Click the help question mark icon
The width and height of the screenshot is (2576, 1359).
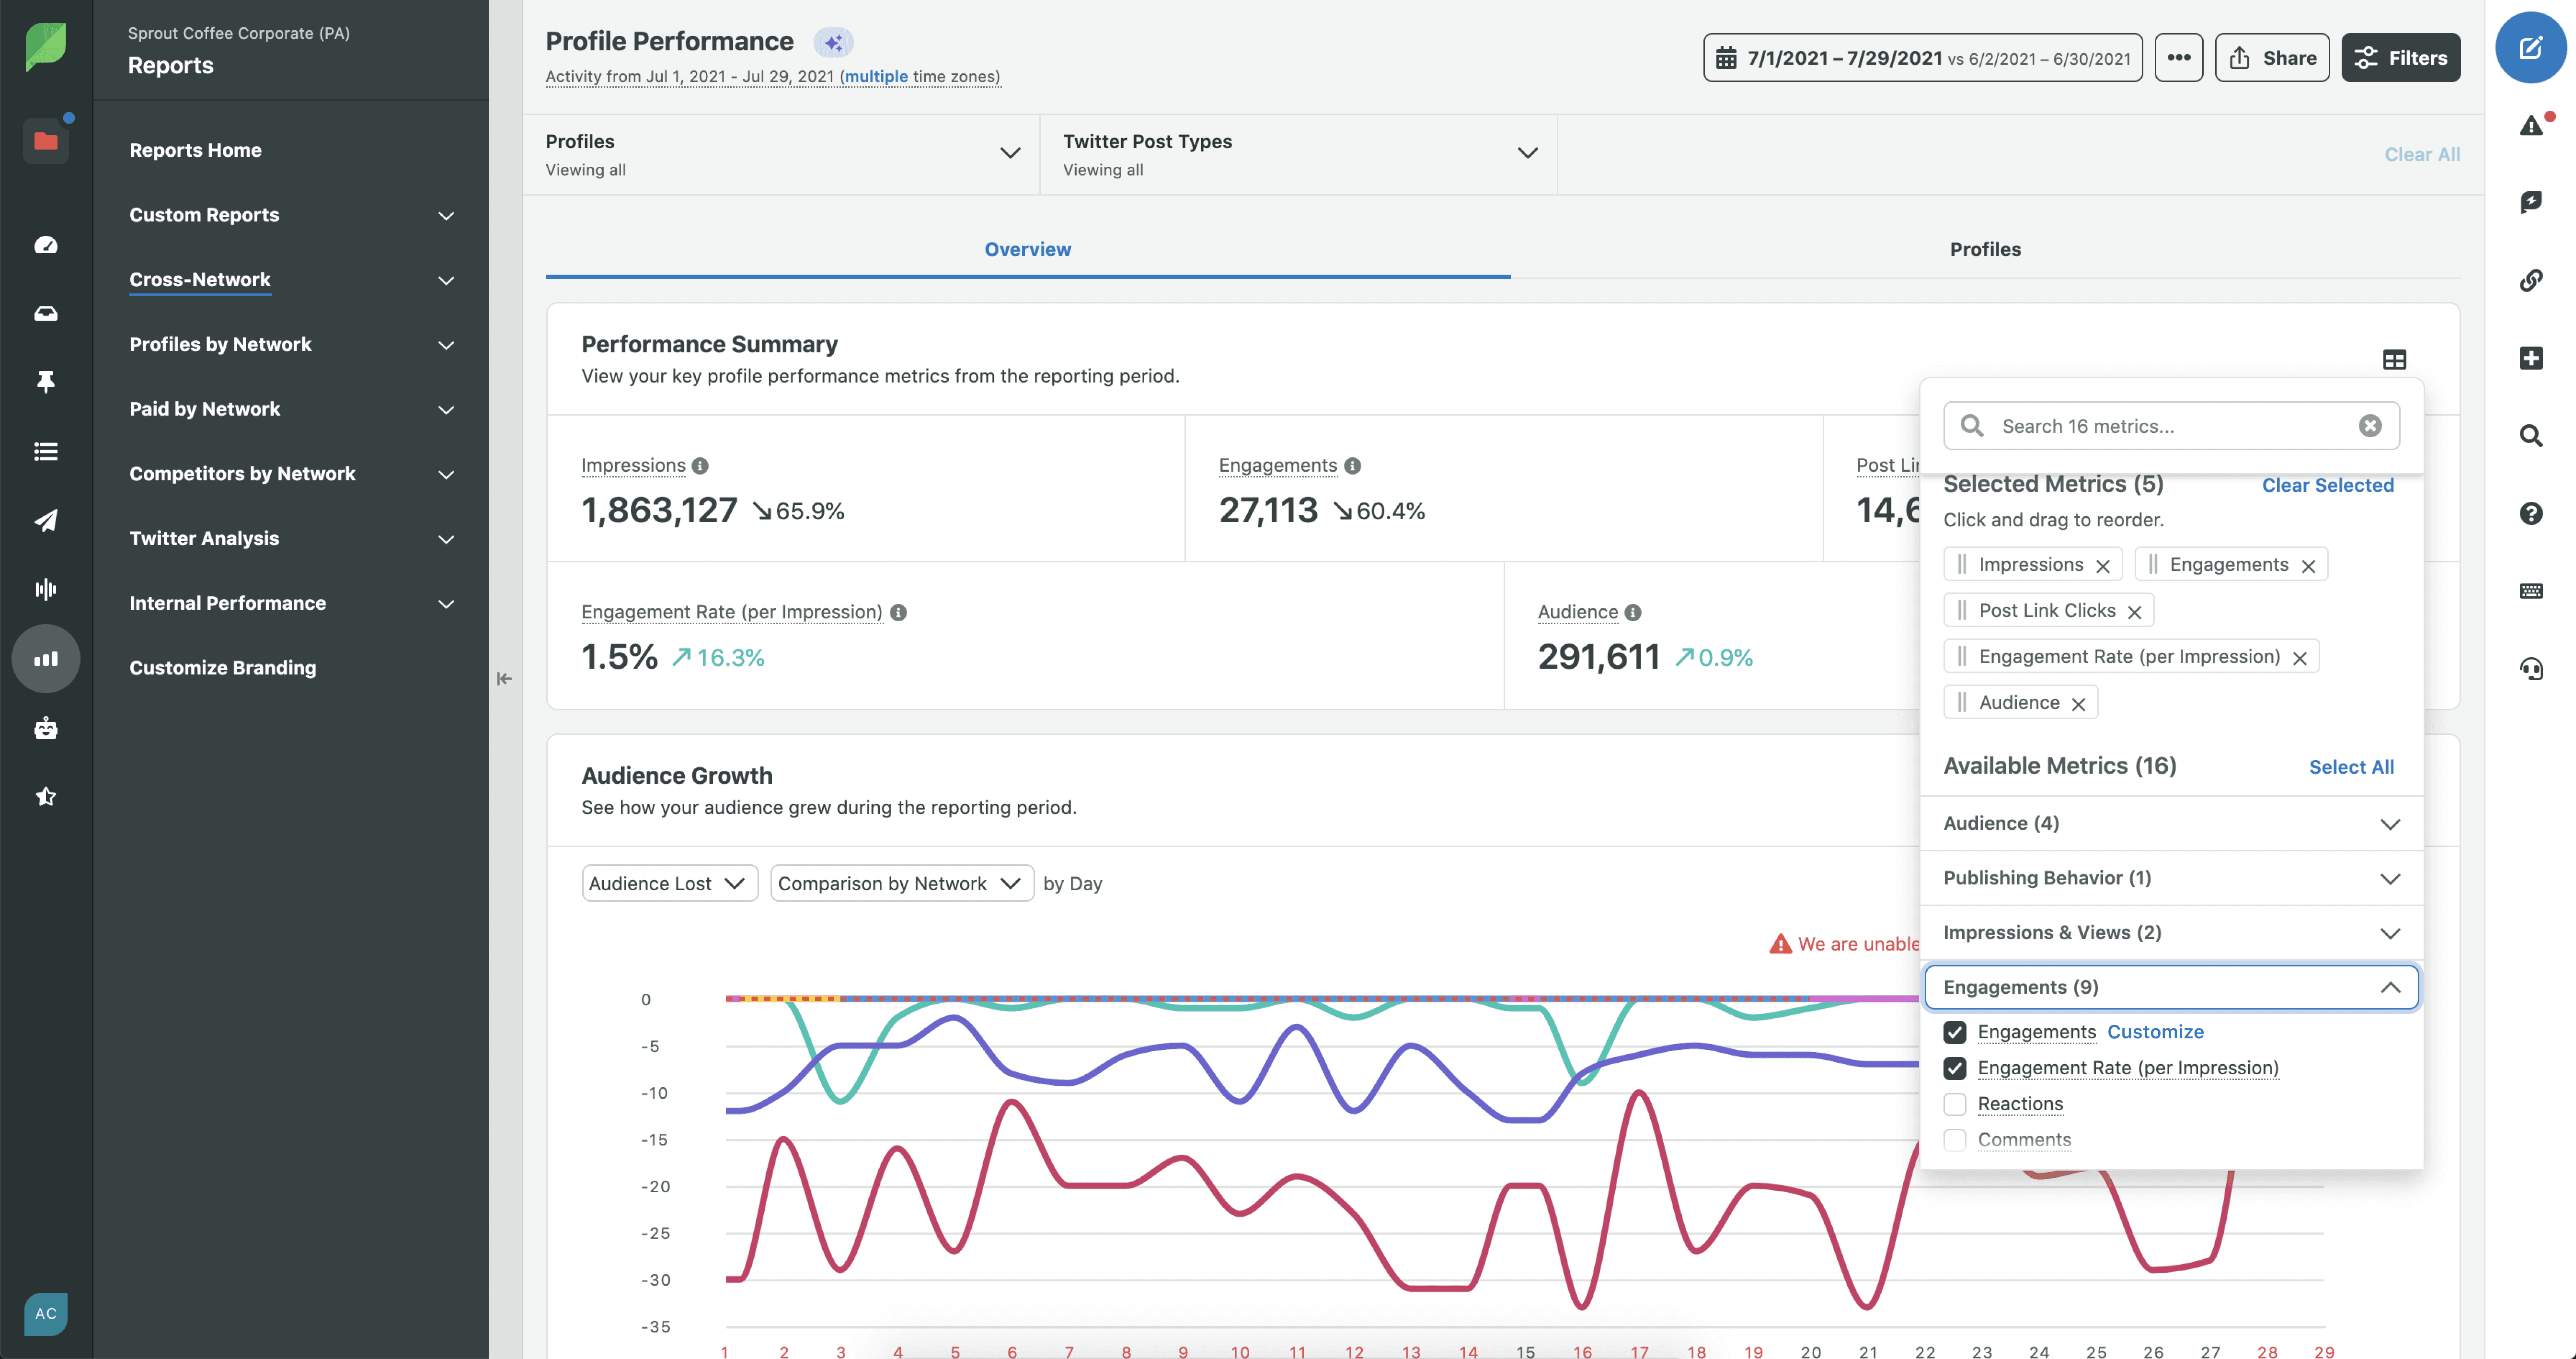[2530, 513]
